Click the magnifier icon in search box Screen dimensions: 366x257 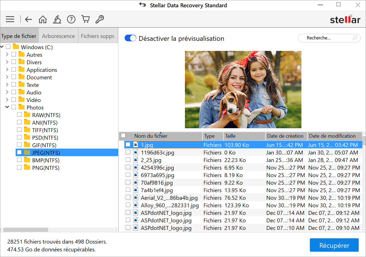coord(355,38)
